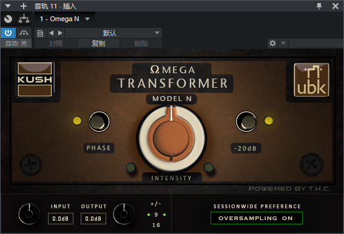The width and height of the screenshot is (344, 234).
Task: Click the INPUT gain knob
Action: (29, 214)
